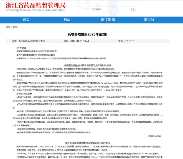Click the 浙江省药品监督管理局 site logo
The height and width of the screenshot is (159, 183).
pyautogui.click(x=36, y=5)
